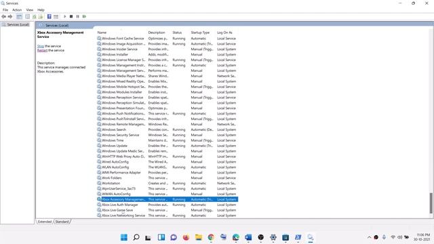Expand the system tray hidden icons chevron
The width and height of the screenshot is (434, 244).
pyautogui.click(x=369, y=237)
